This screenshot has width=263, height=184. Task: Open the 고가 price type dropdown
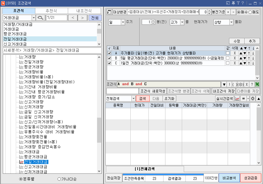tap(182, 22)
